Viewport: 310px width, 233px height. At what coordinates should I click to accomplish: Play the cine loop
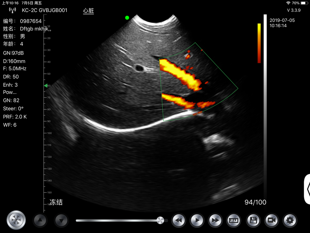click(x=197, y=220)
